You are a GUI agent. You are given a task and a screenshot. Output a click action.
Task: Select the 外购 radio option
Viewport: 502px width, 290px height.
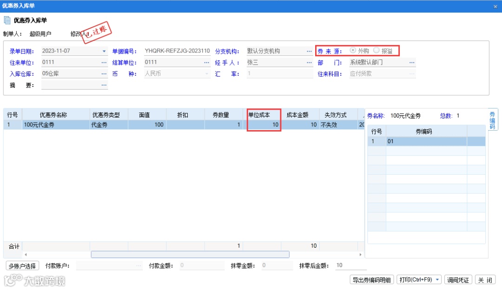click(x=353, y=50)
